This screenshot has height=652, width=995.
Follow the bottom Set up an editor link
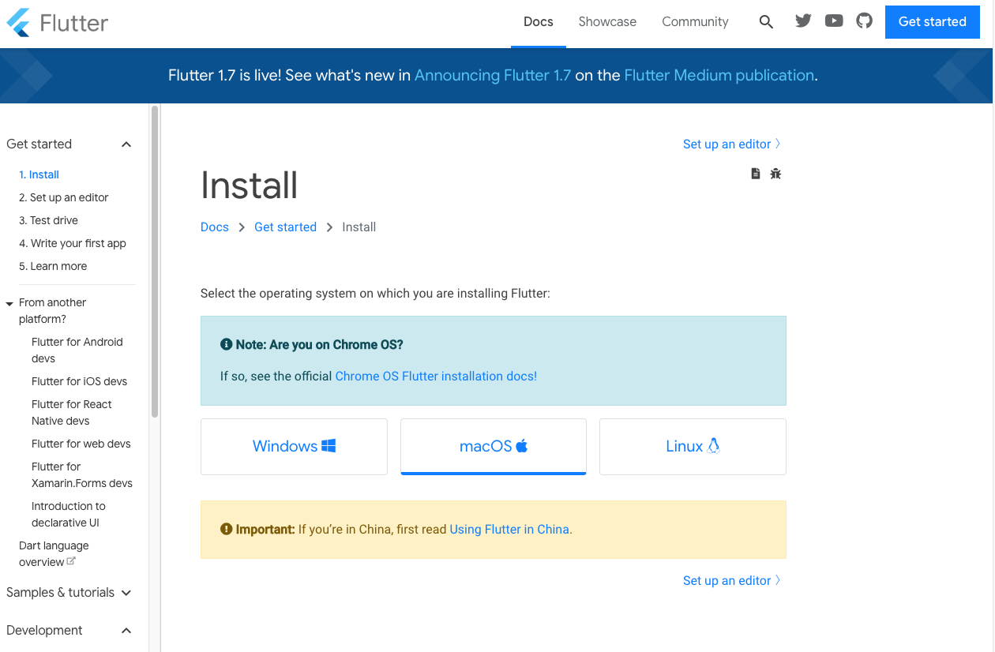pos(732,581)
